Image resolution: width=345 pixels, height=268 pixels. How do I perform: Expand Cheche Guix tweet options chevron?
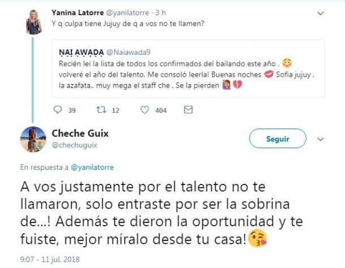(321, 139)
